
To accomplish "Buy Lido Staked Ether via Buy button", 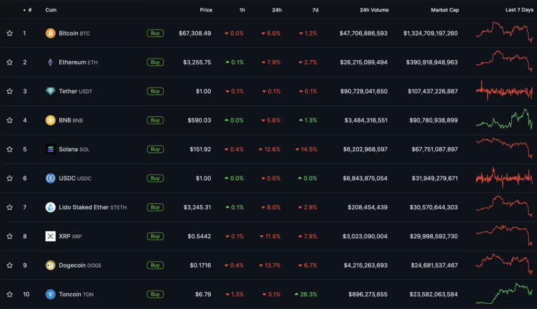I will (155, 207).
